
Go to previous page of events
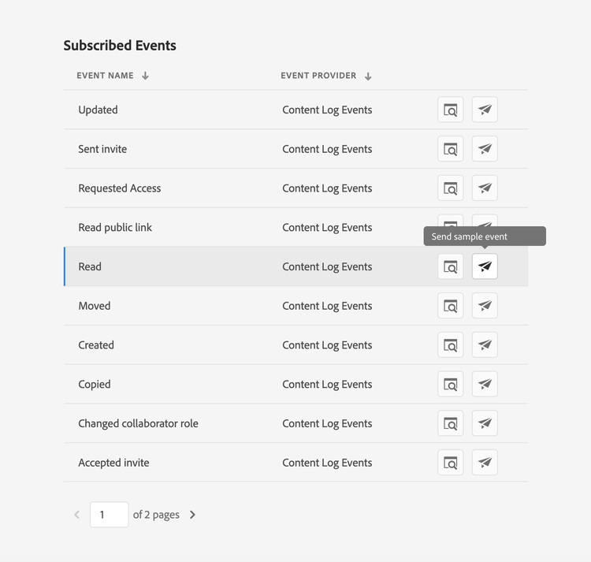[x=77, y=515]
